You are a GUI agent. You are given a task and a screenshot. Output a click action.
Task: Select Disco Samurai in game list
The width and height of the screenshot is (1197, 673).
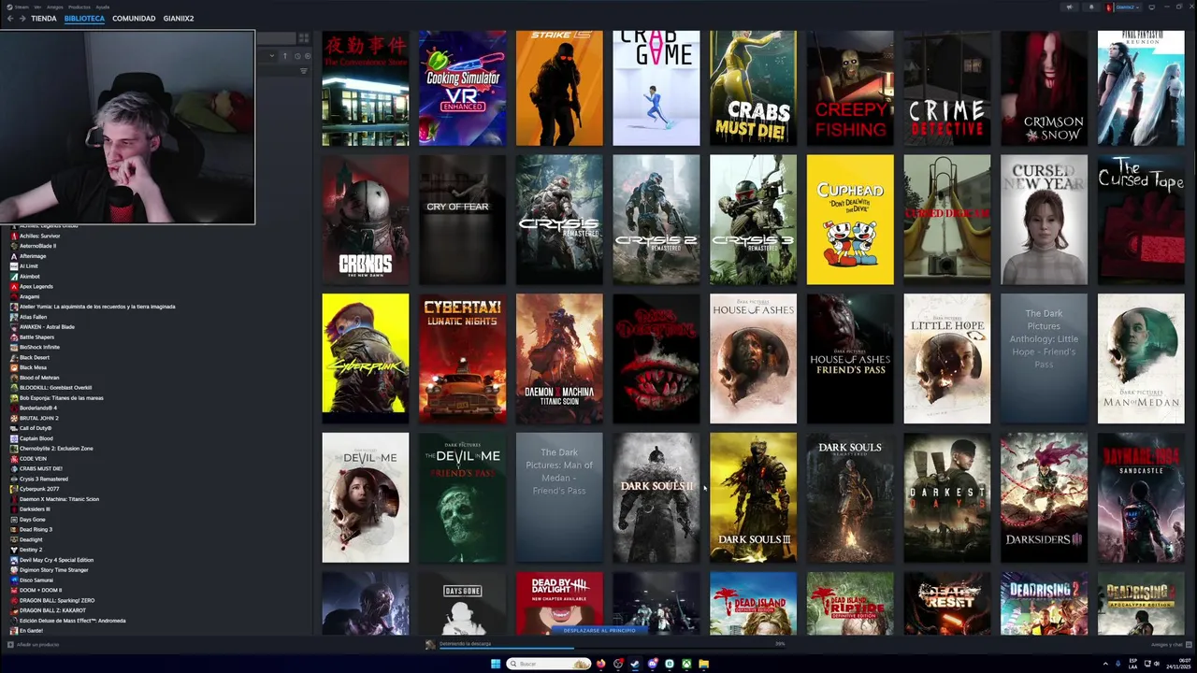pos(36,580)
